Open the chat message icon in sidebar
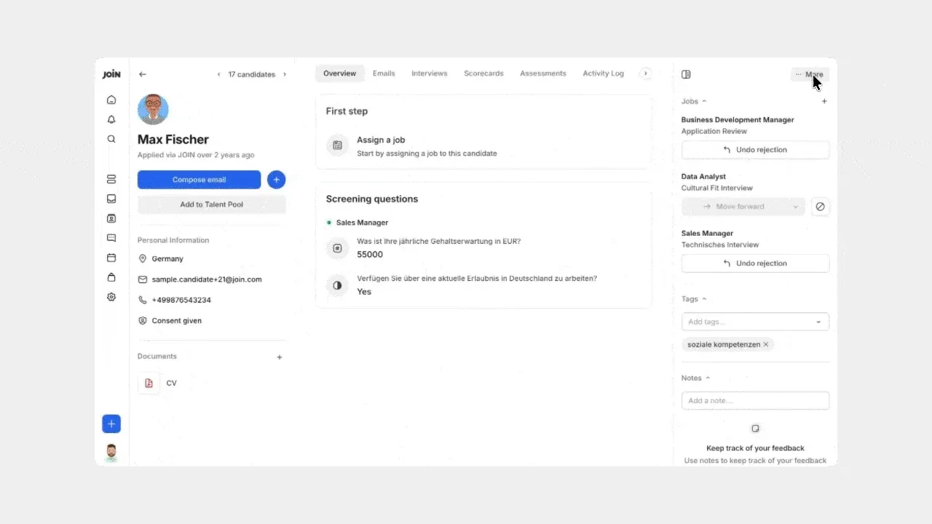Viewport: 932px width, 524px height. pos(111,238)
